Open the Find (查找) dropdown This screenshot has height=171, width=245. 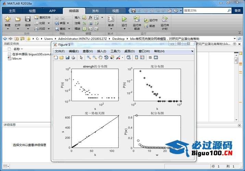click(69, 29)
